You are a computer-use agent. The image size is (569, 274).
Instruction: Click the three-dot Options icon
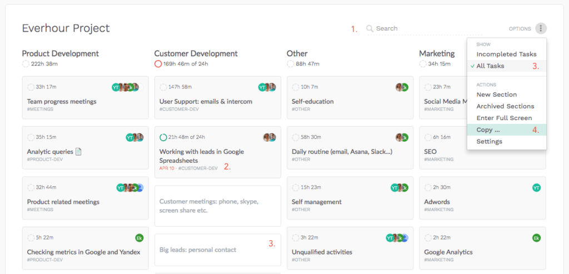pos(541,28)
